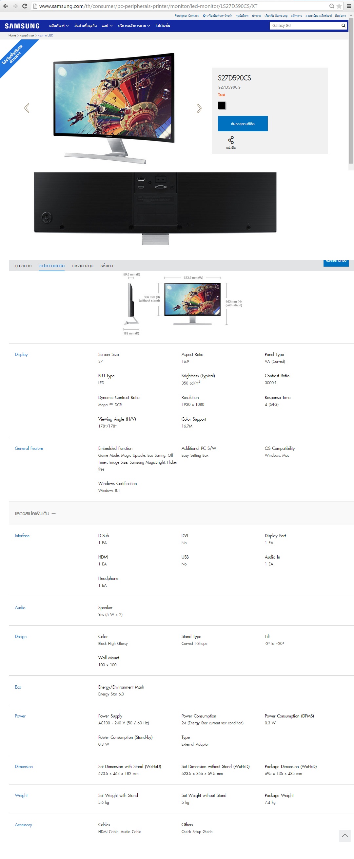Click the monitor rear ports image
This screenshot has height=859, width=354.
pos(155,209)
